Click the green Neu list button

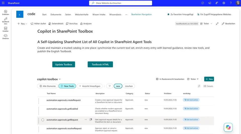pos(209,79)
